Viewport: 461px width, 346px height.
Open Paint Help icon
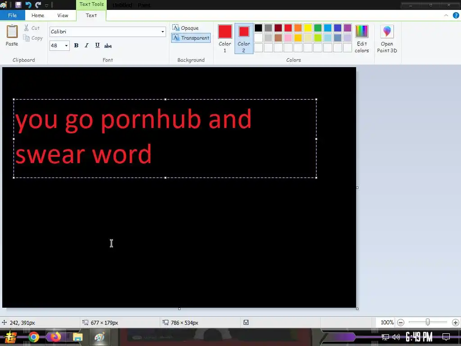point(456,16)
